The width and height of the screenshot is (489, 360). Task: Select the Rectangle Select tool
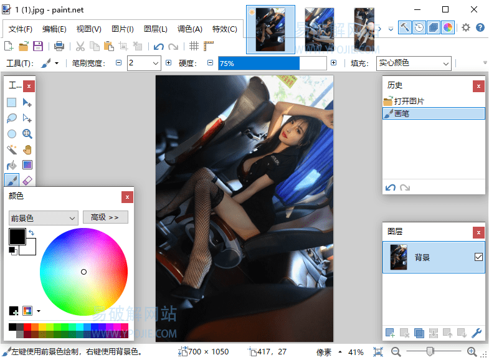click(x=12, y=103)
